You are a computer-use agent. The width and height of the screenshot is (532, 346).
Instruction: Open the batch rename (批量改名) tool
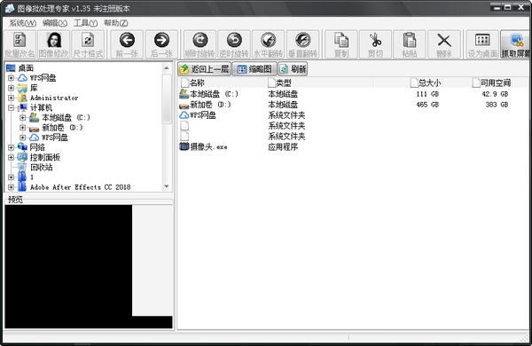pyautogui.click(x=20, y=44)
